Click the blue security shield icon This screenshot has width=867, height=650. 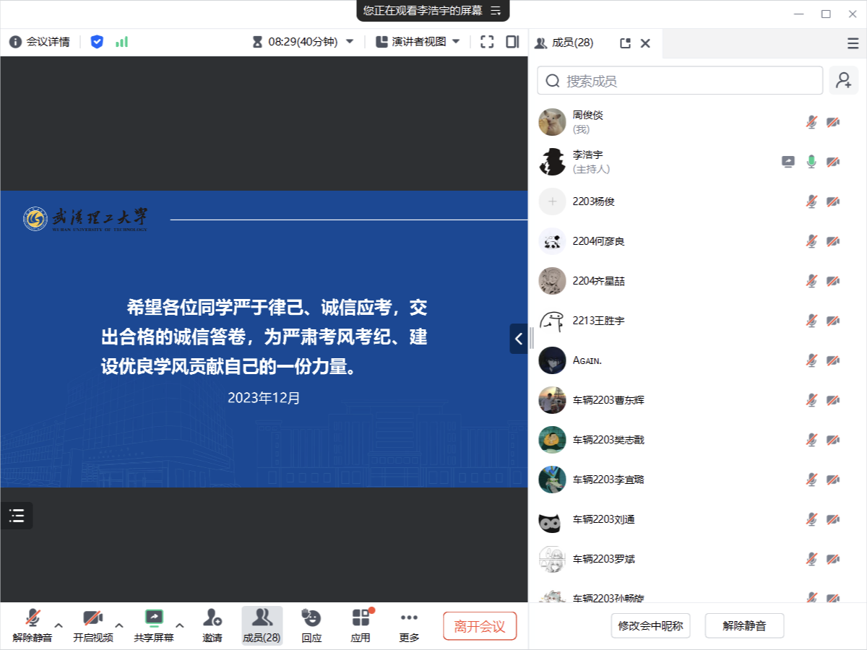(97, 42)
